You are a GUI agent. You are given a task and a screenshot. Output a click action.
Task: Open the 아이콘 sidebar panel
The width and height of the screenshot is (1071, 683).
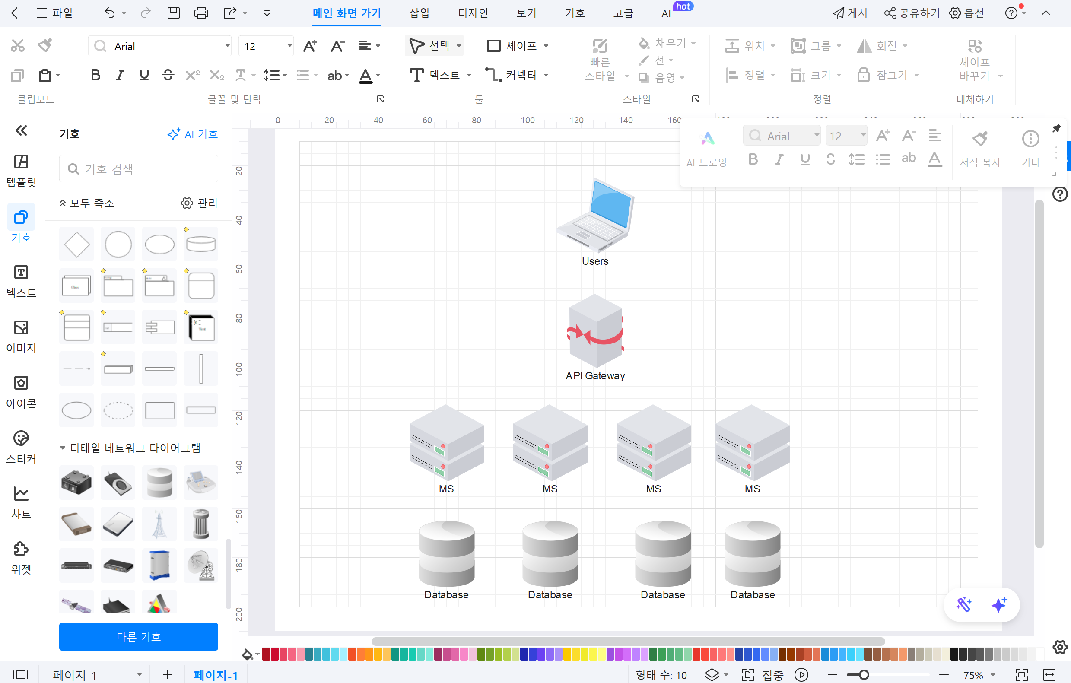tap(21, 392)
